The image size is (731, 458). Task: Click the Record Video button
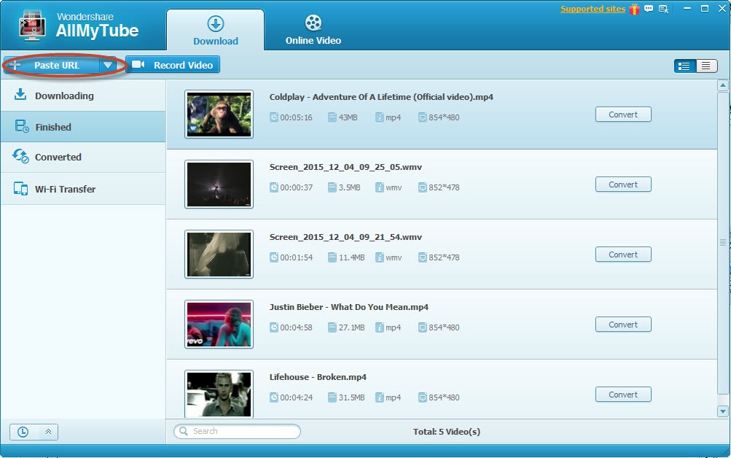173,65
